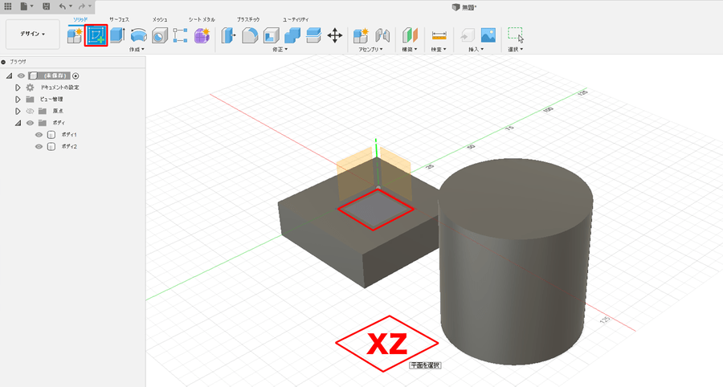This screenshot has height=387, width=723.
Task: Select ボディ2 in the browser tree
Action: (x=69, y=146)
